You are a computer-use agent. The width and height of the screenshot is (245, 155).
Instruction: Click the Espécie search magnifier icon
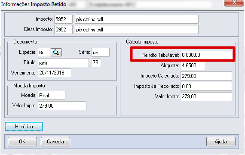click(x=56, y=52)
